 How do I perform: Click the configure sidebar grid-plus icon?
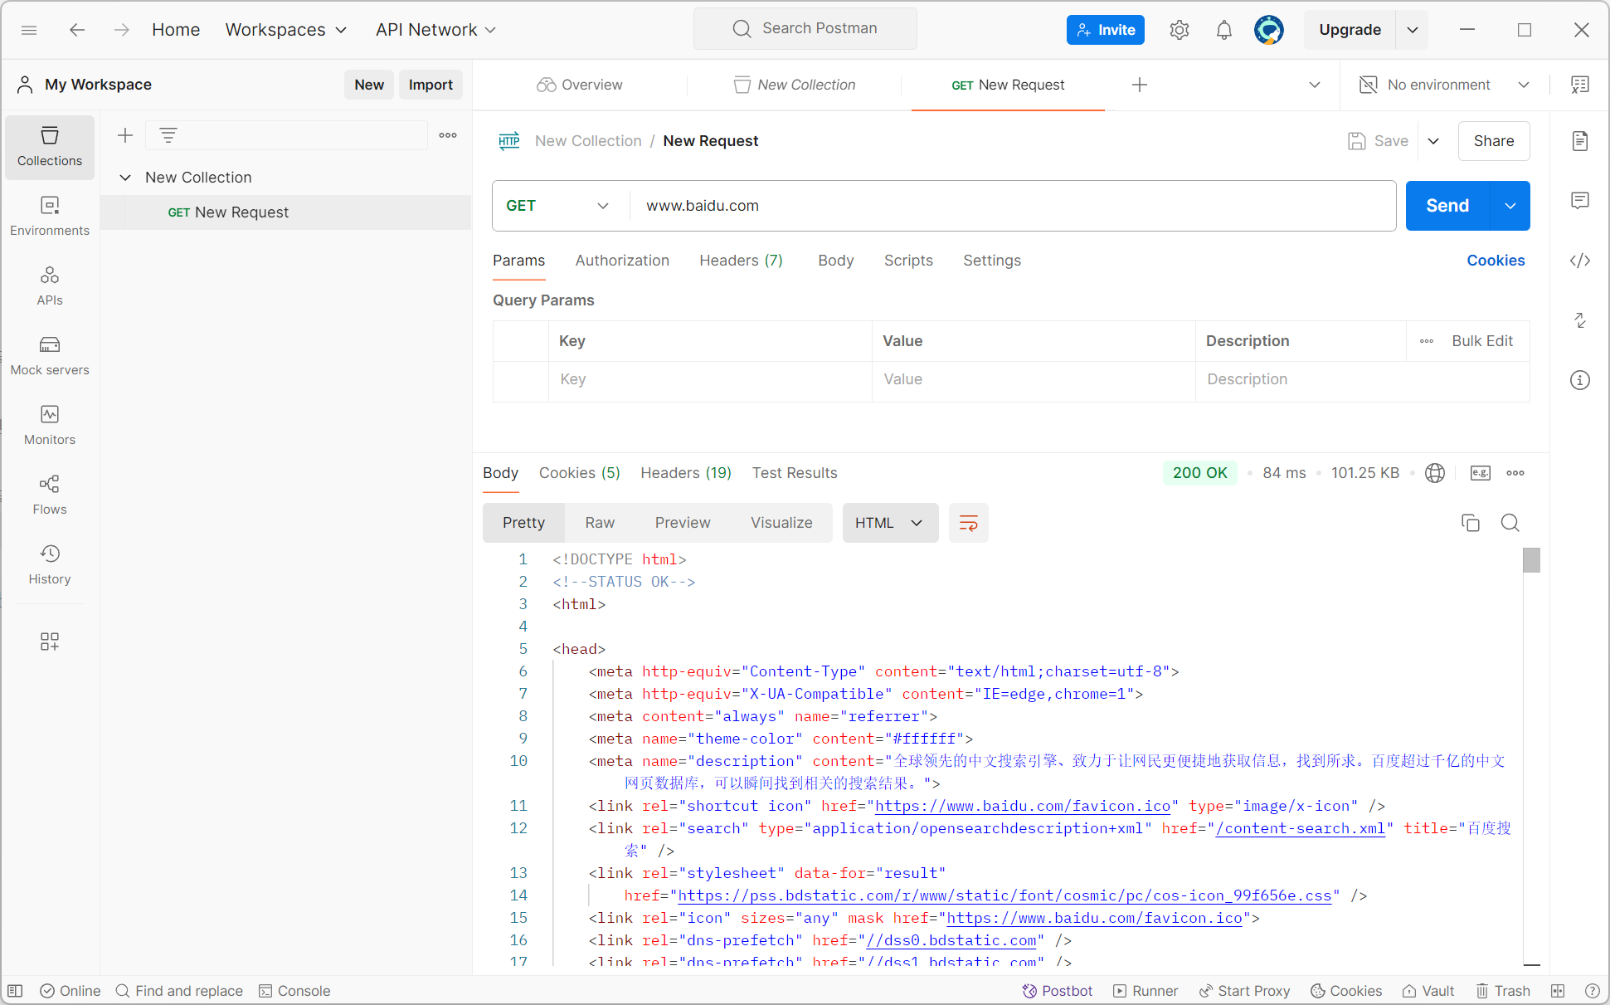pos(50,642)
